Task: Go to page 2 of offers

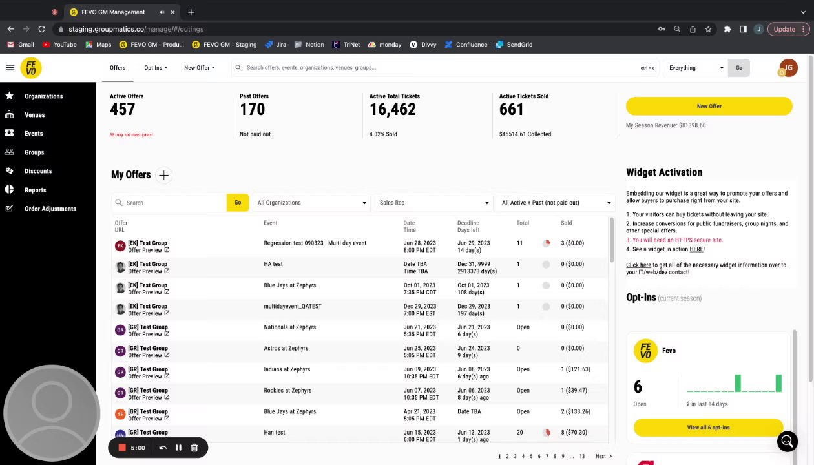Action: pyautogui.click(x=507, y=456)
